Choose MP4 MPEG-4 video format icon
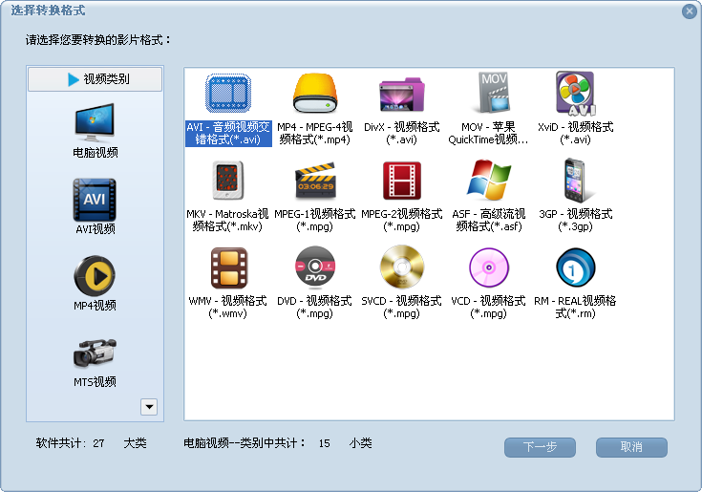The image size is (702, 492). [314, 95]
